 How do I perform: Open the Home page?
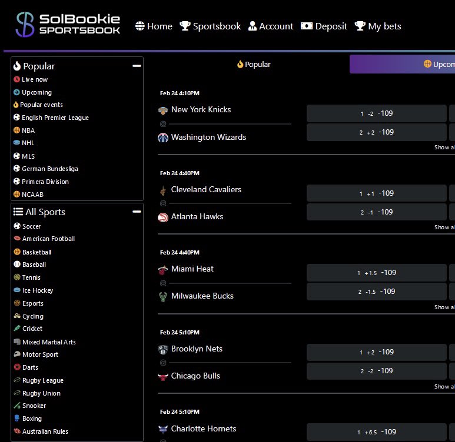tap(154, 26)
